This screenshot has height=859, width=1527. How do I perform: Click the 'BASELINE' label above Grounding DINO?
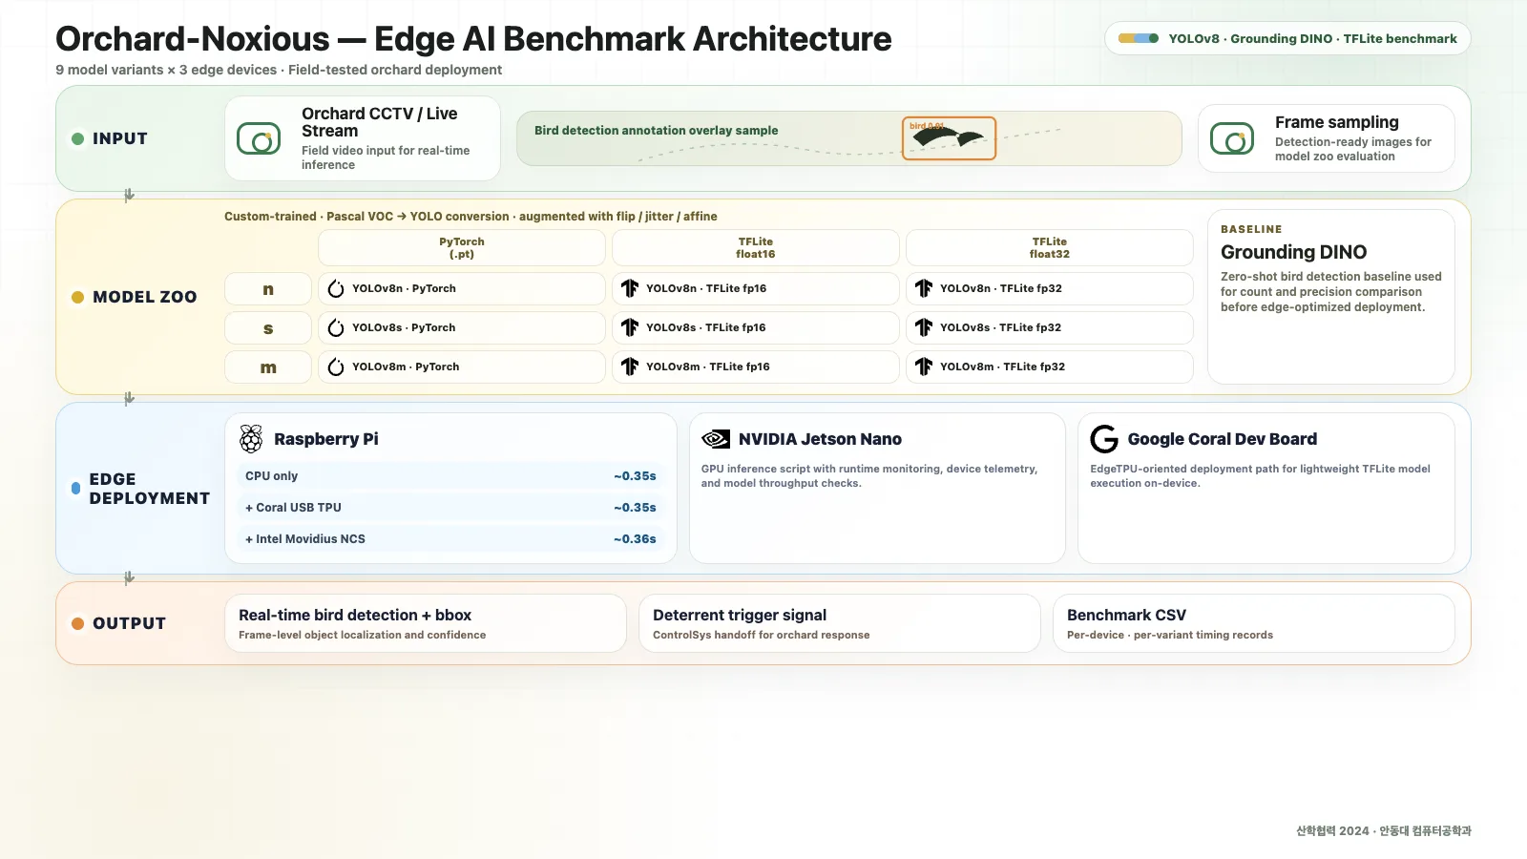[1251, 229]
